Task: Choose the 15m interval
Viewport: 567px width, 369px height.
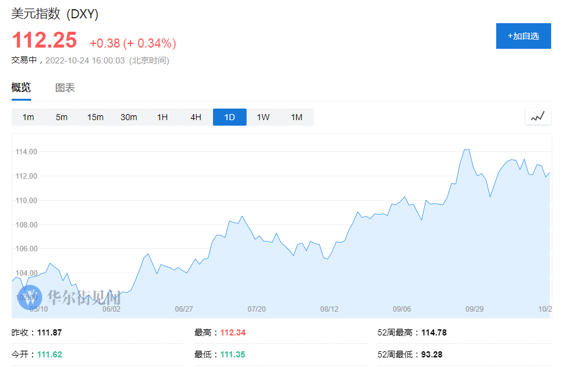Action: 95,117
